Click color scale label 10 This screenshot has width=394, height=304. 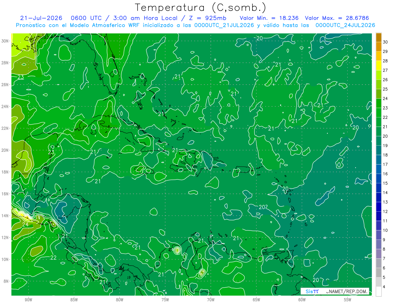[x=385, y=231]
